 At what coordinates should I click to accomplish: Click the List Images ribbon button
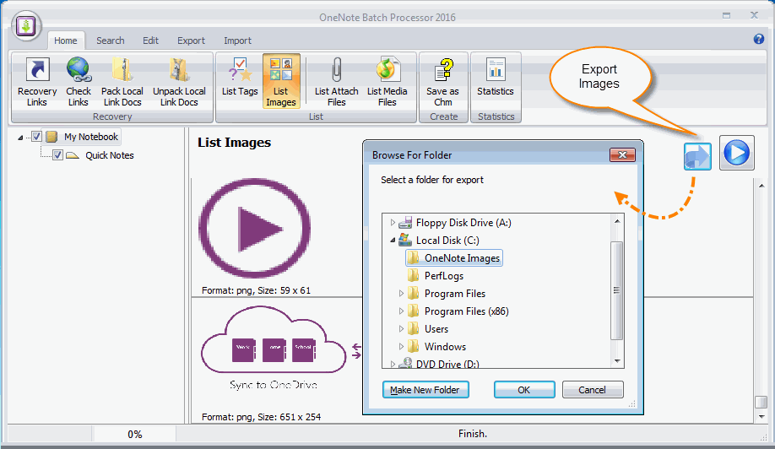click(x=281, y=82)
